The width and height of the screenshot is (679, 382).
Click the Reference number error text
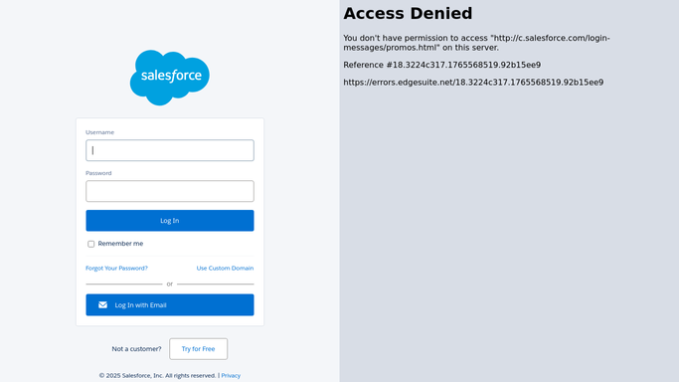442,65
